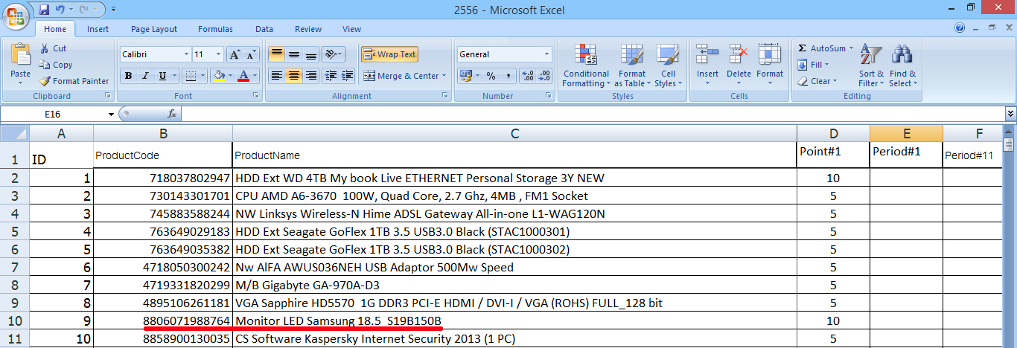Toggle Bold formatting

pyautogui.click(x=128, y=76)
